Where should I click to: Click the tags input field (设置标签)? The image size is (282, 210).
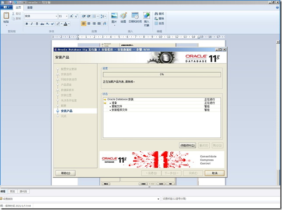222,199
